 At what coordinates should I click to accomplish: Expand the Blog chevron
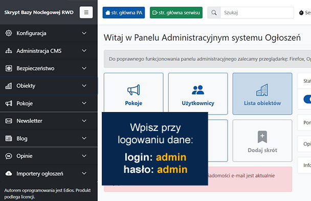click(x=84, y=139)
